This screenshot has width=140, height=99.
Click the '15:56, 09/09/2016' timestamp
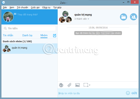point(98,28)
